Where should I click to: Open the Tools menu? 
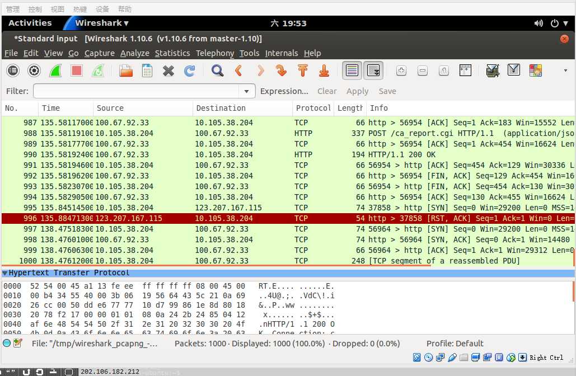[250, 53]
